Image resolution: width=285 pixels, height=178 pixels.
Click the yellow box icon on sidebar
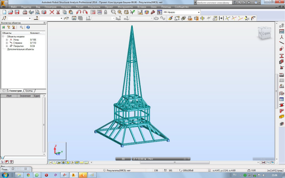281,117
